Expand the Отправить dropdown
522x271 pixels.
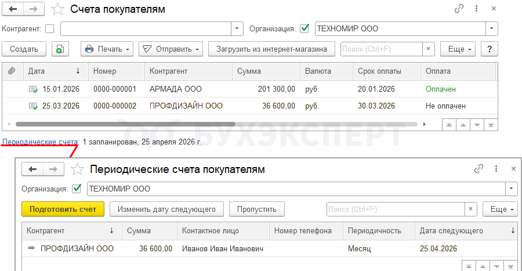pos(171,49)
